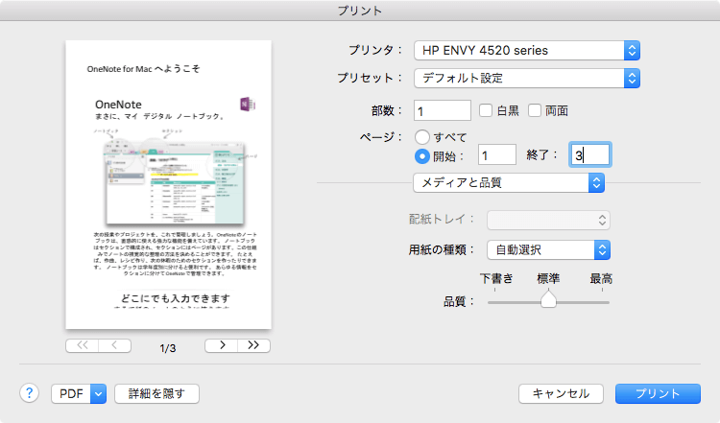Click the キャンセル button
This screenshot has height=423, width=720.
pyautogui.click(x=561, y=393)
